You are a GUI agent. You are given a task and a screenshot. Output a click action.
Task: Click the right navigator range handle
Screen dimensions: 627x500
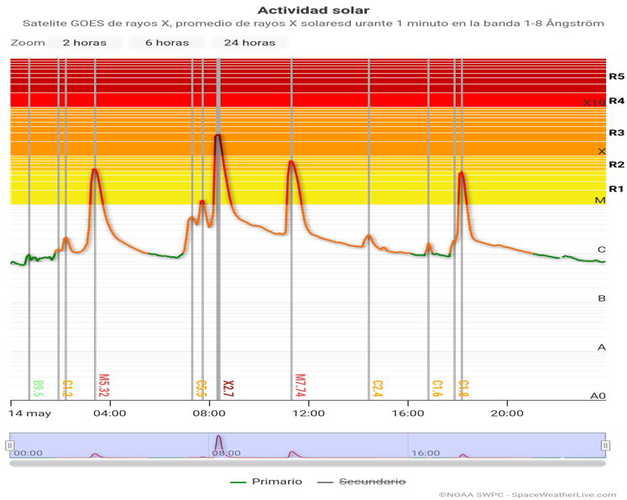(604, 445)
